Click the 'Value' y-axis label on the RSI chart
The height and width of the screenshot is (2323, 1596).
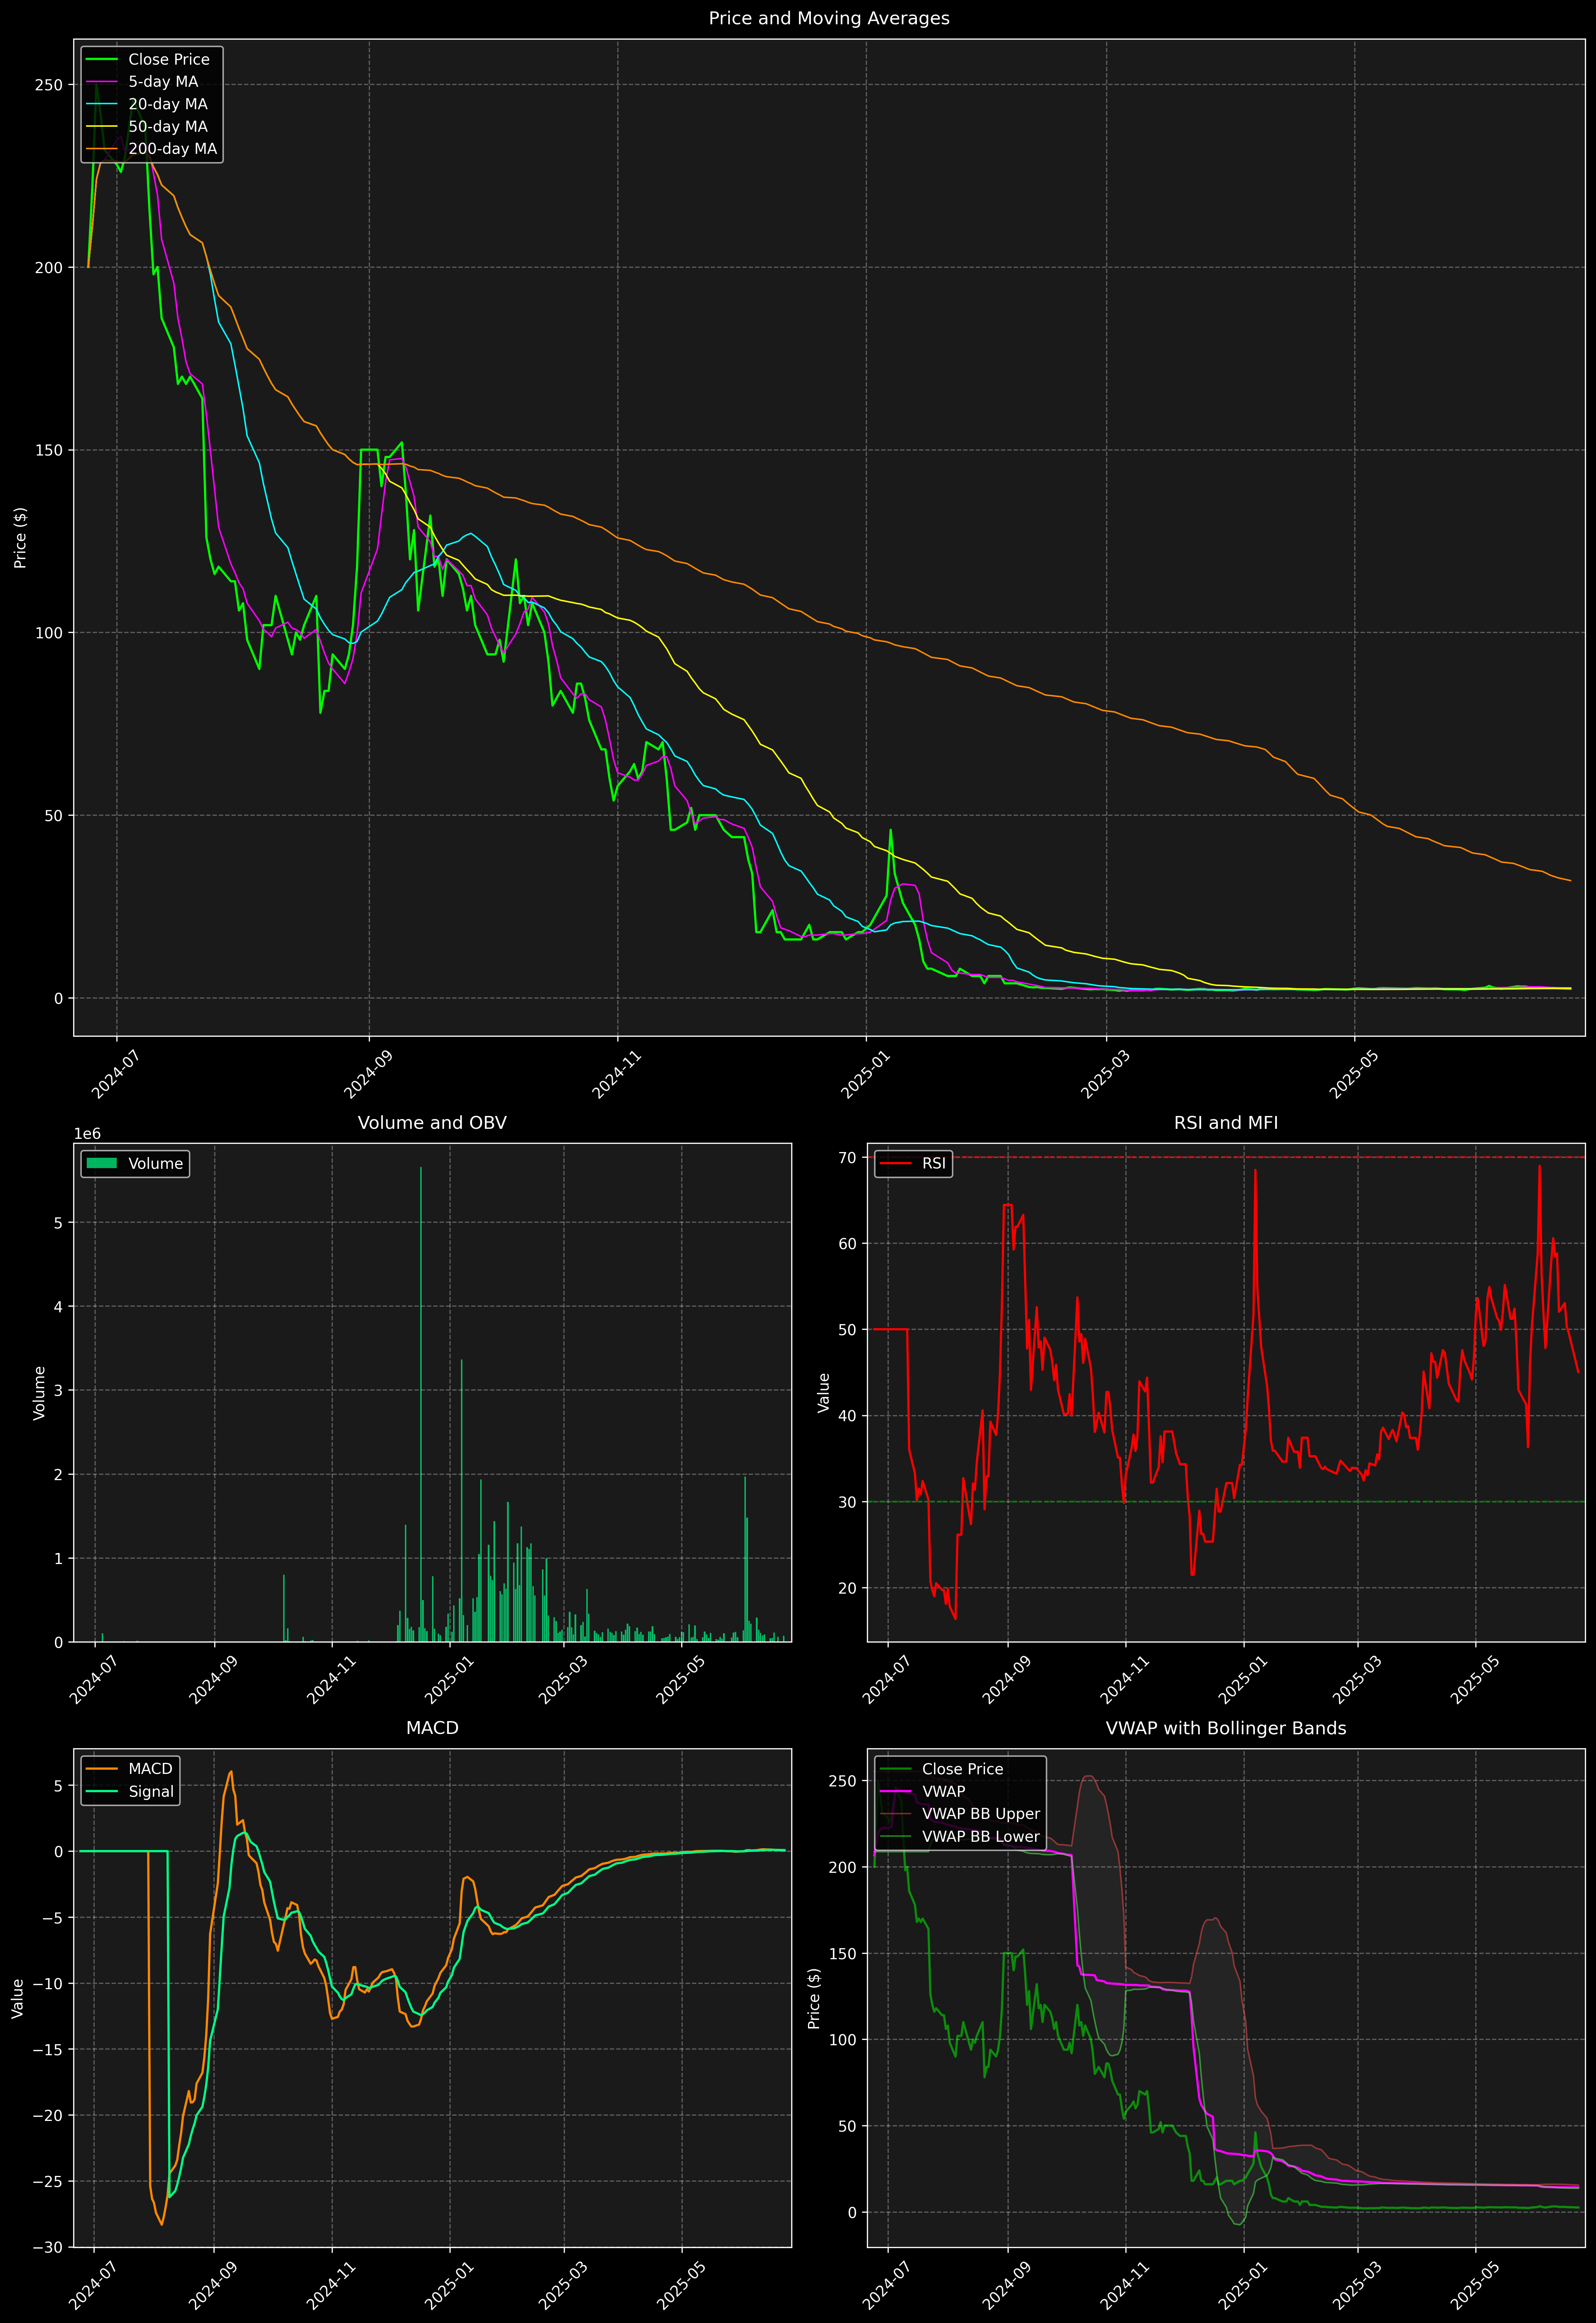(824, 1392)
